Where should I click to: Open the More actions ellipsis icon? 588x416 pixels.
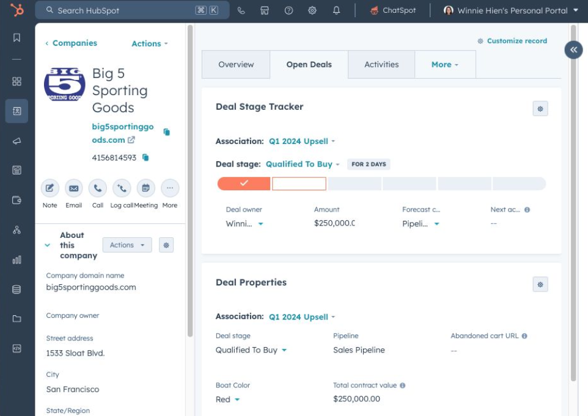pos(170,188)
